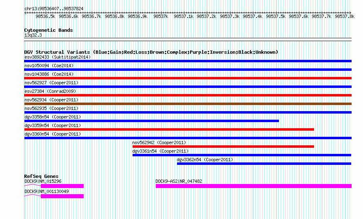Viewport: 363px width, 219px height.
Task: Click the Cytogenetic Bands track title
Action: pyautogui.click(x=49, y=30)
